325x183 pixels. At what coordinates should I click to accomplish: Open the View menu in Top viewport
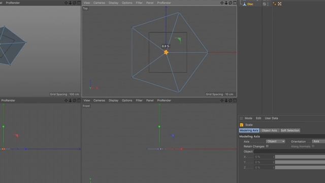(x=87, y=3)
